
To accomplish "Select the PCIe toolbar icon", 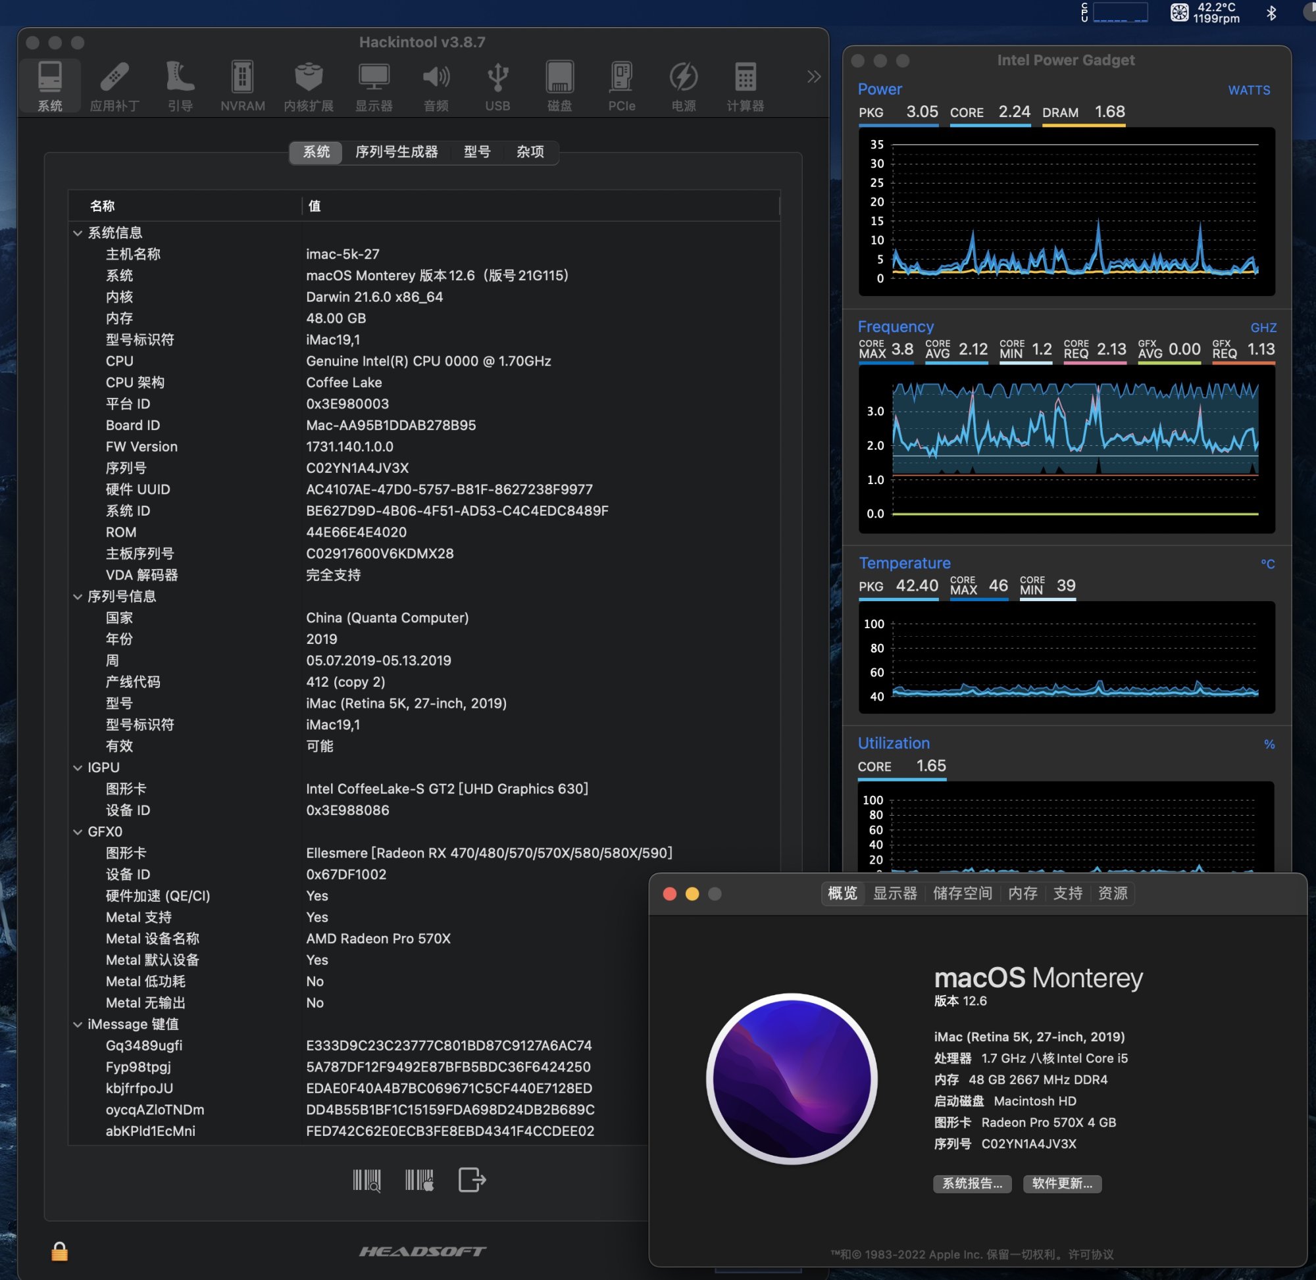I will [620, 86].
